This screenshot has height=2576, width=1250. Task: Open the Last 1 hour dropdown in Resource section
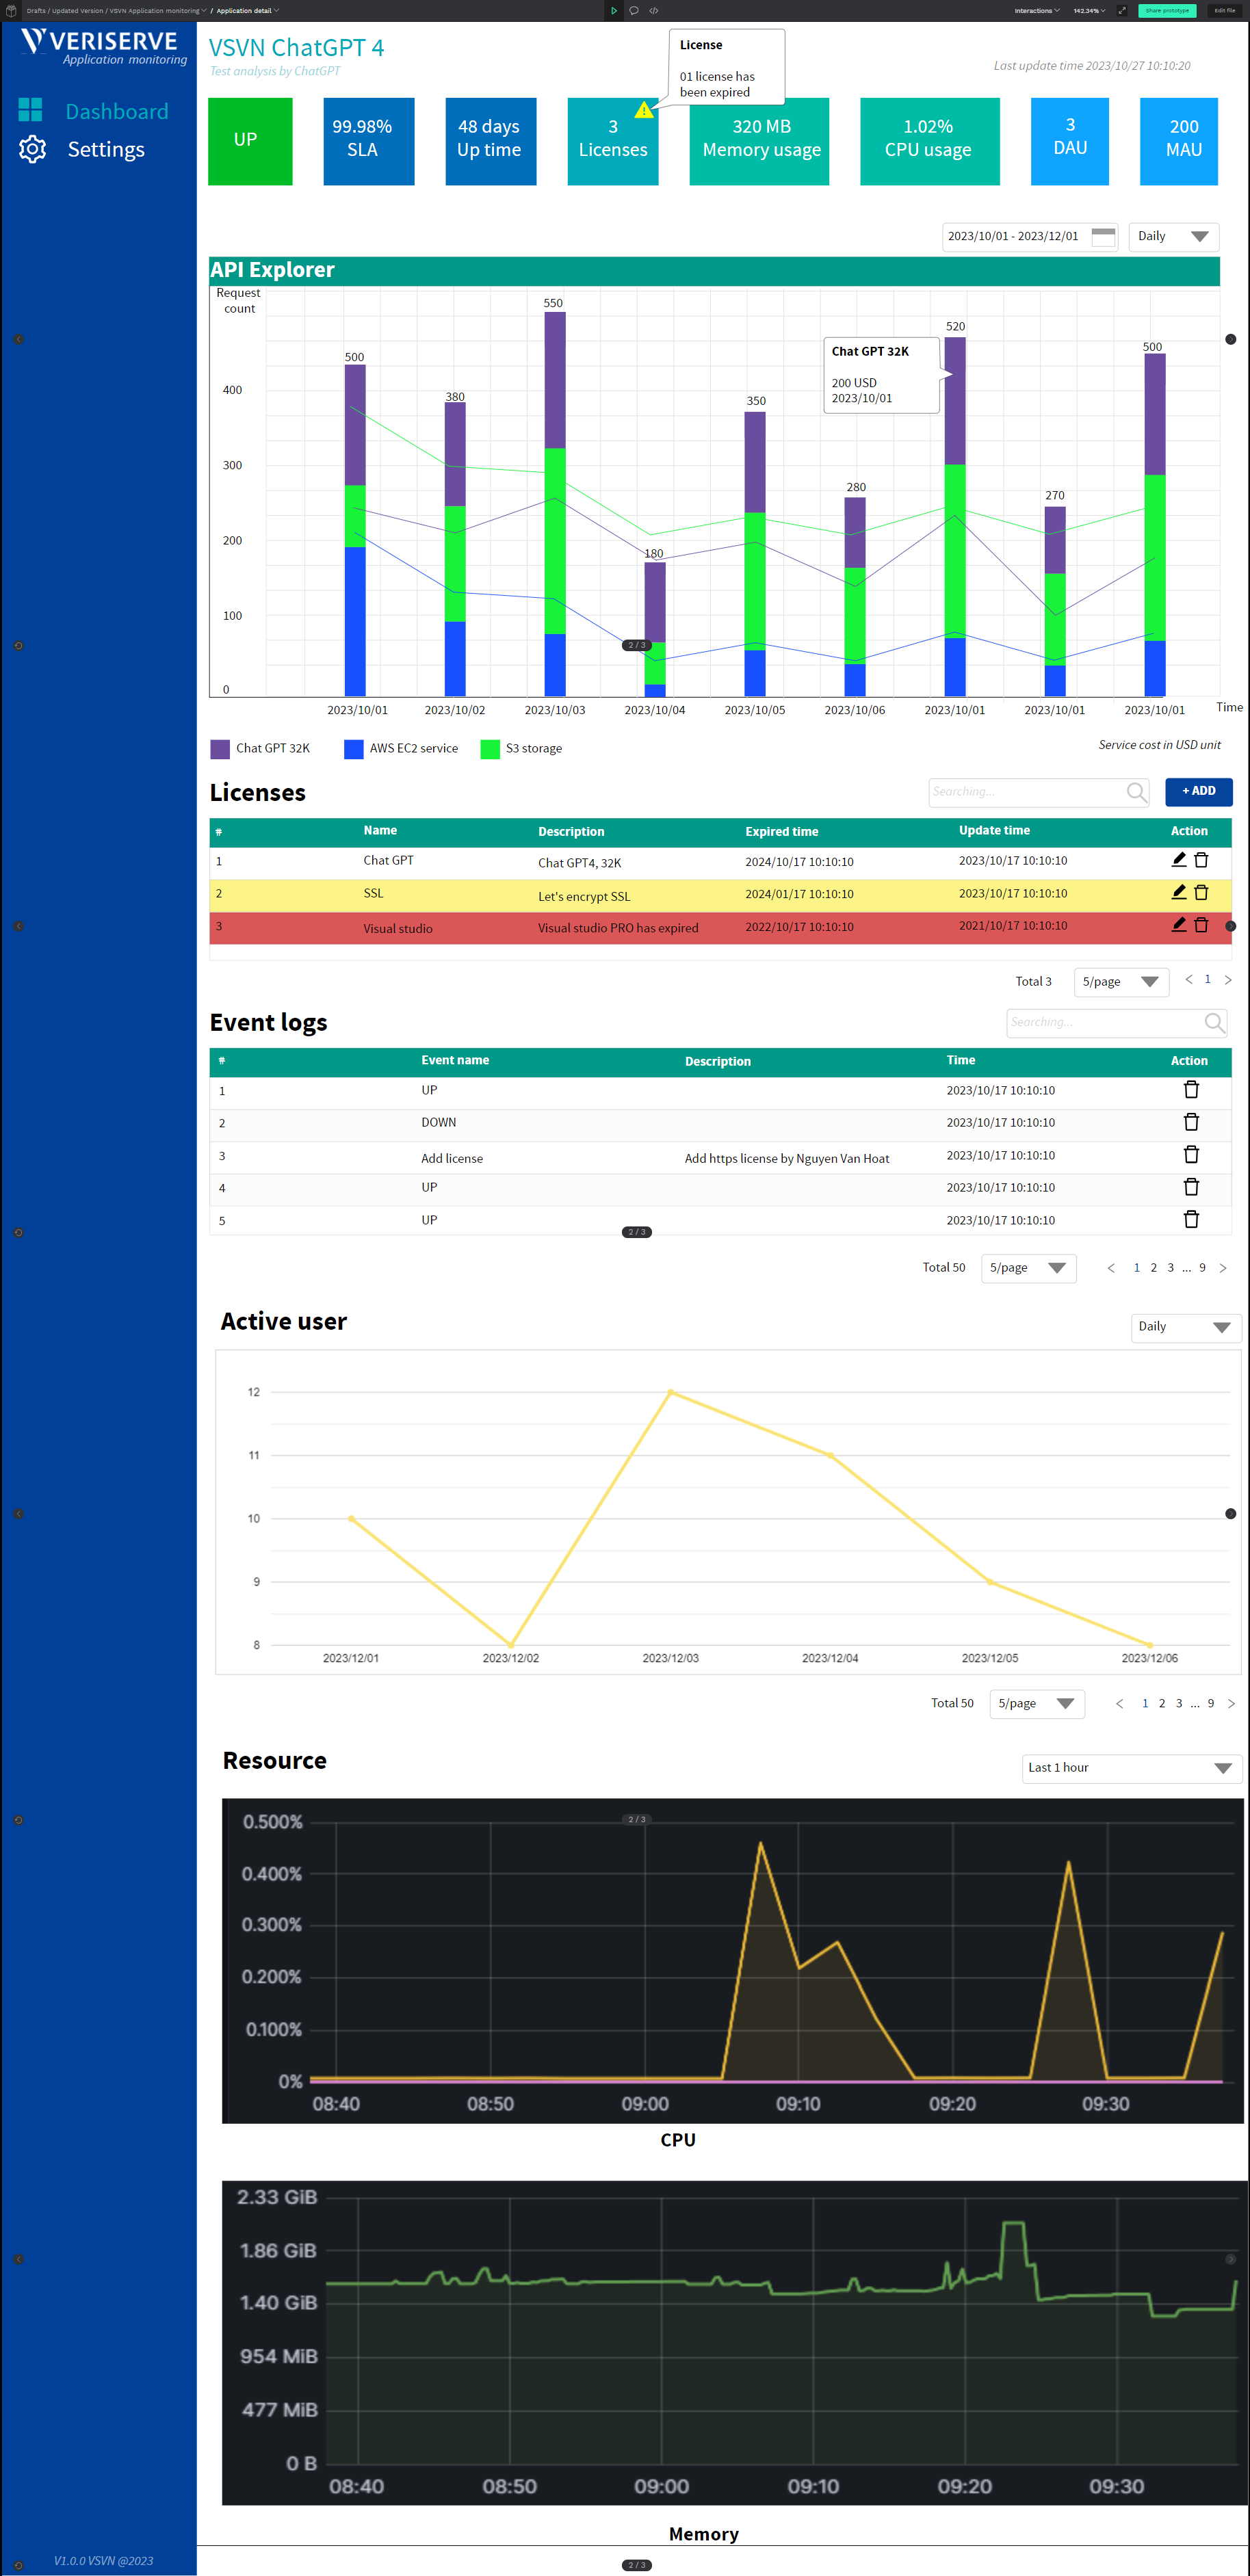[x=1130, y=1768]
